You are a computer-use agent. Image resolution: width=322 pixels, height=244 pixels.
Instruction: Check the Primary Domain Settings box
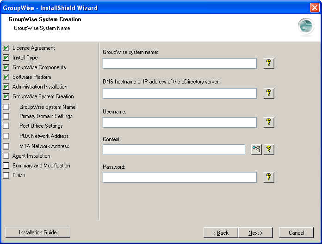6,116
